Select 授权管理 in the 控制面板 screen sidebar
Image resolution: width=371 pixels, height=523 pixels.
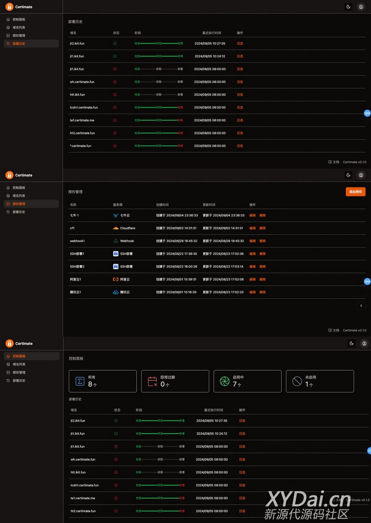tap(19, 372)
